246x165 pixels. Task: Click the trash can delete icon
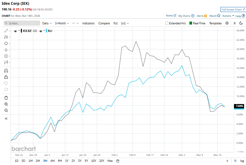6,98
